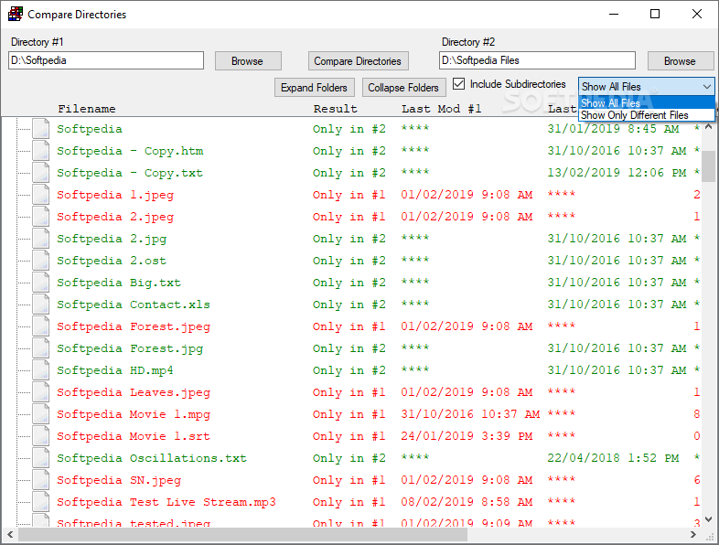The image size is (719, 545).
Task: Click the file icon beside Softpedia 2.ost
Action: coord(41,261)
